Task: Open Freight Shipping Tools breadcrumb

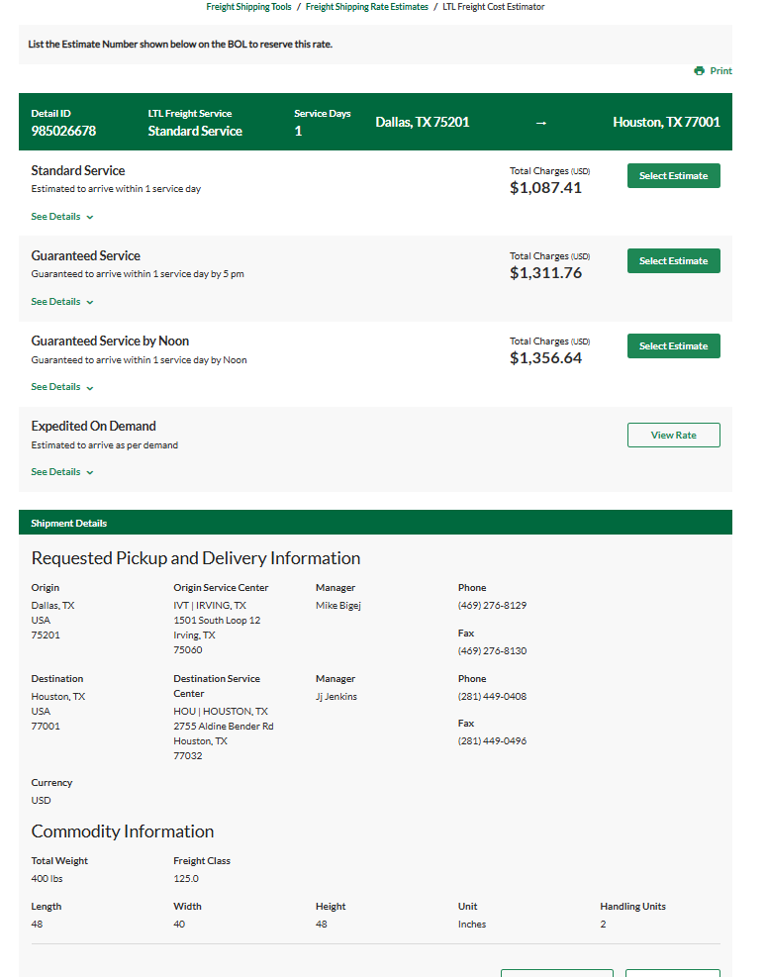Action: click(248, 7)
